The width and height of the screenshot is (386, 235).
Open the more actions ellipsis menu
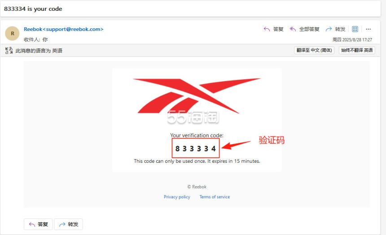tap(368, 29)
